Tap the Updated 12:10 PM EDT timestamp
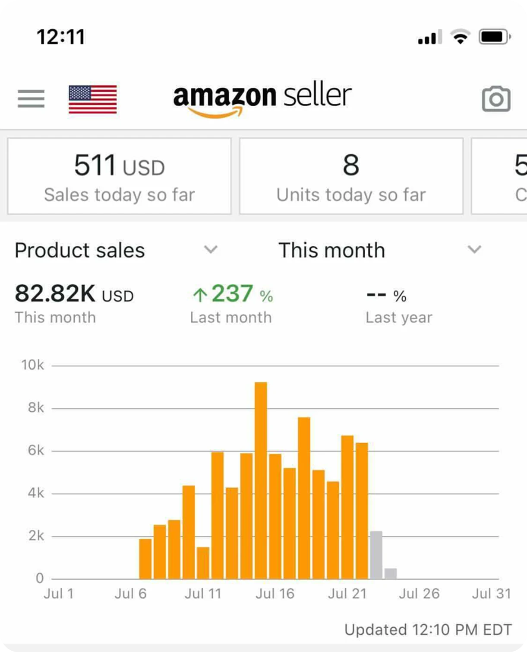Viewport: 527px width, 652px height. [x=428, y=630]
